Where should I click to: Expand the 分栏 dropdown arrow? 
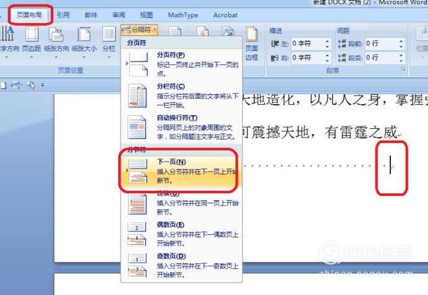pos(109,58)
